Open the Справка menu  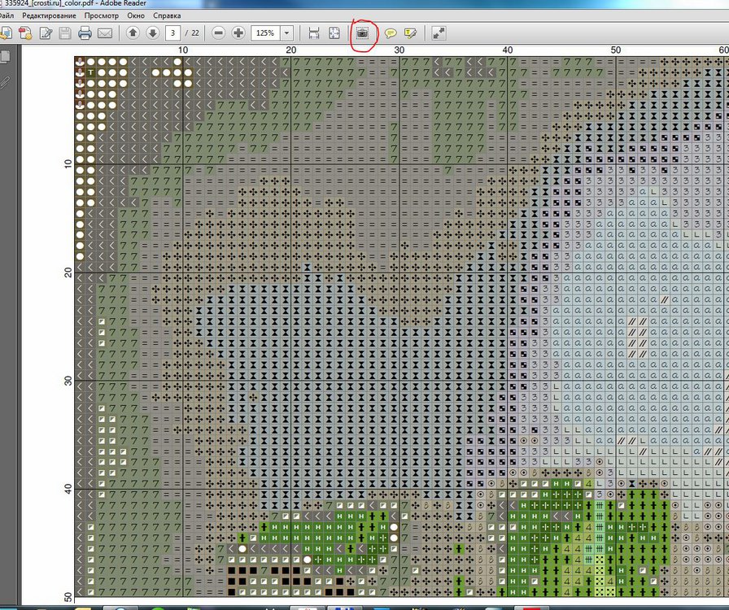[168, 15]
